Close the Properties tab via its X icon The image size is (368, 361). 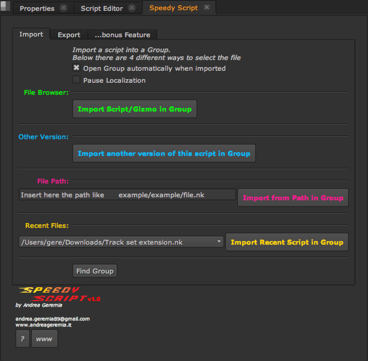(x=64, y=8)
